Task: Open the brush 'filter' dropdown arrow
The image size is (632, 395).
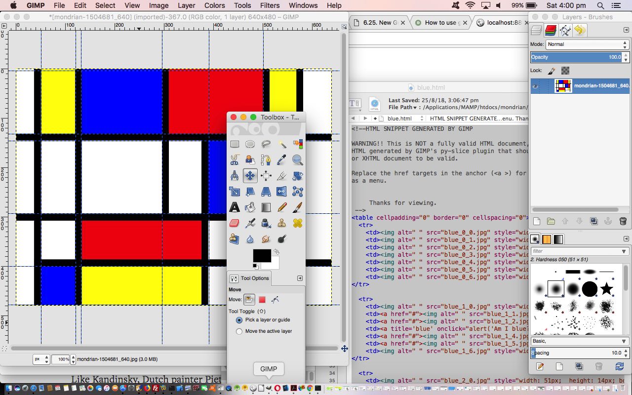Action: [624, 251]
